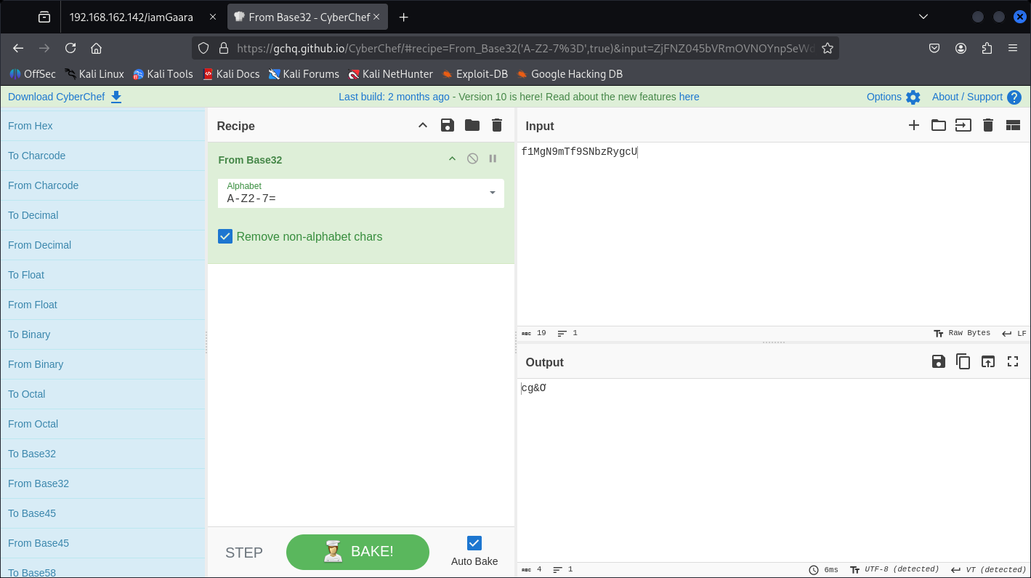
Task: Select To Float operation
Action: click(102, 275)
